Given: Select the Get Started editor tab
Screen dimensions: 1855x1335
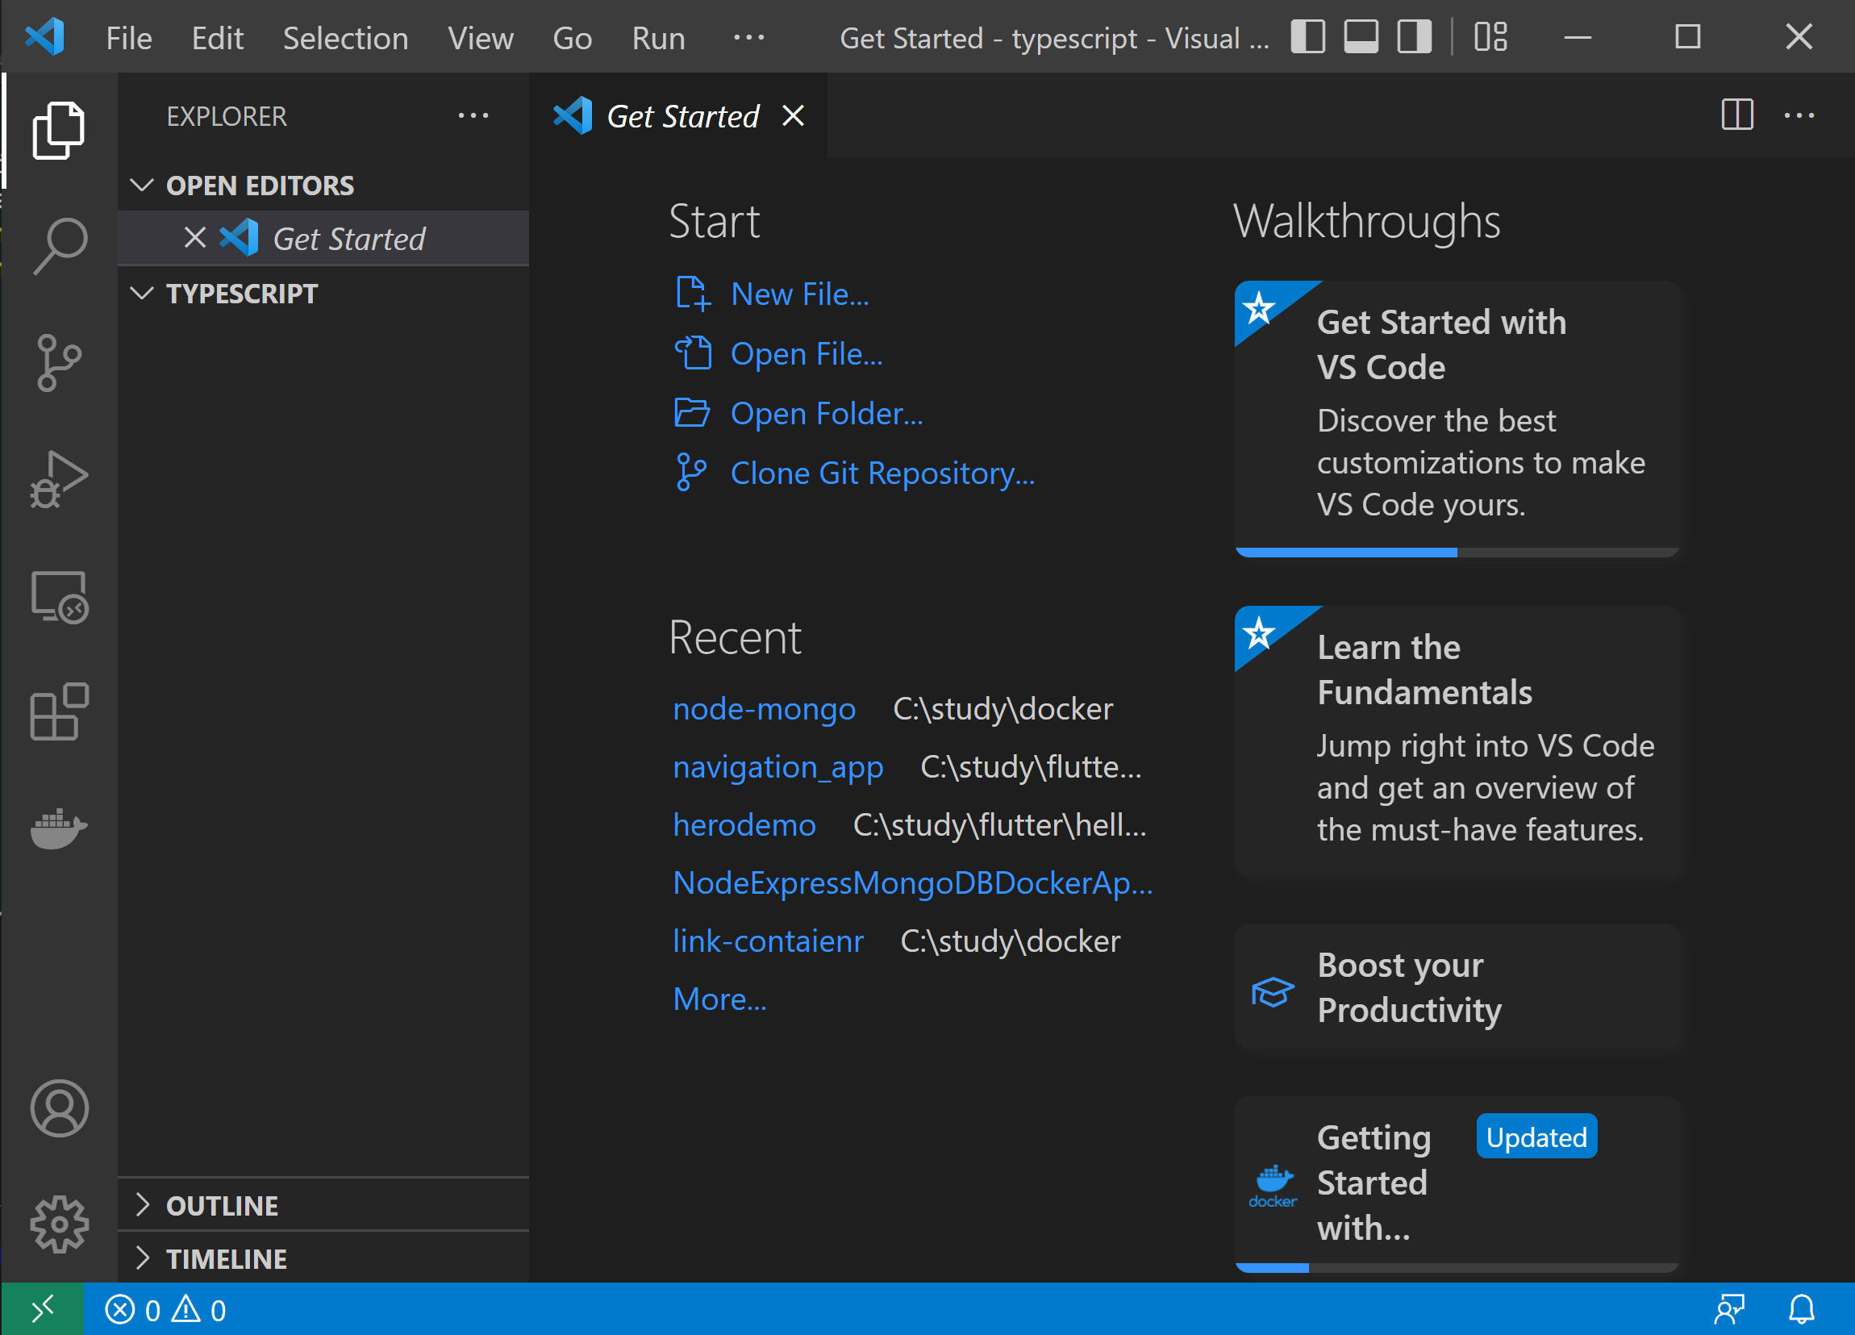Looking at the screenshot, I should (682, 116).
